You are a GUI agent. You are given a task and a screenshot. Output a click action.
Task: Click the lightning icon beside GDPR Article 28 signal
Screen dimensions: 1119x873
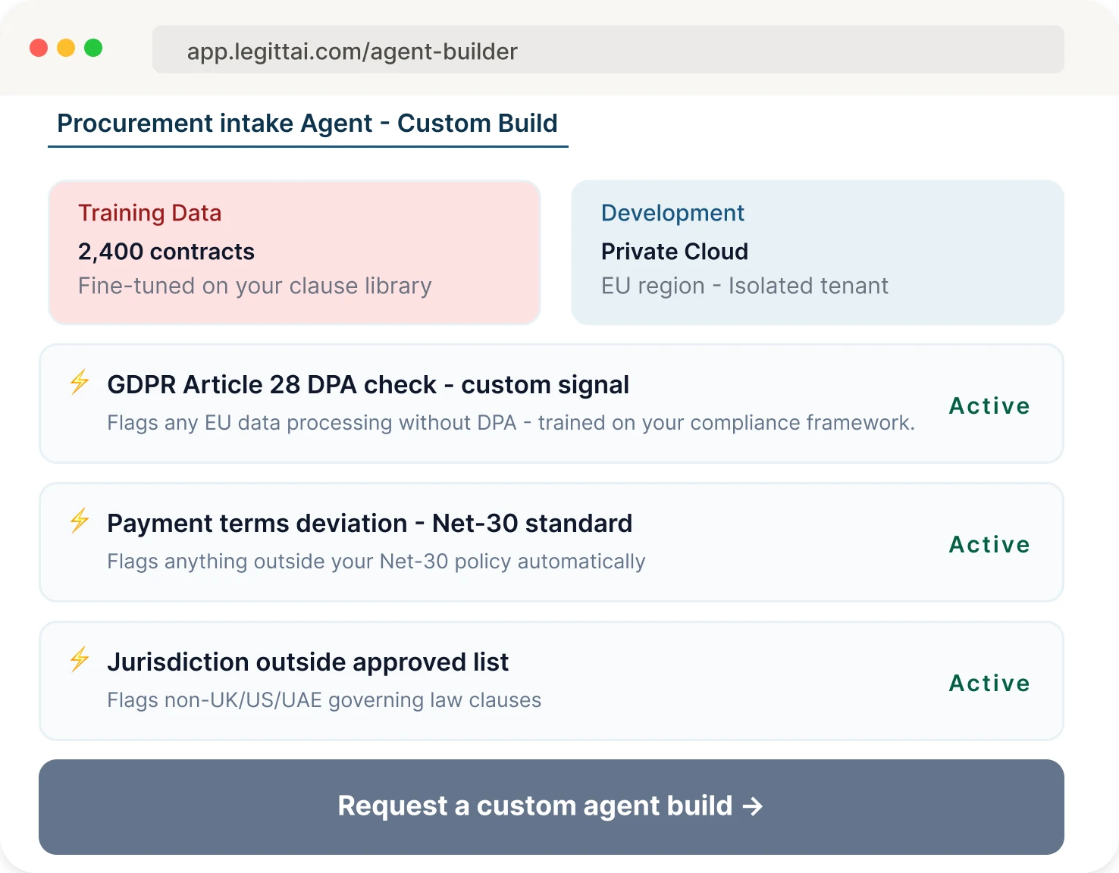[79, 383]
